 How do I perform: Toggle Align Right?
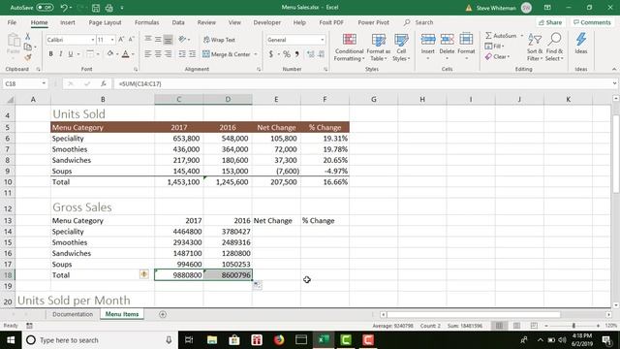168,54
